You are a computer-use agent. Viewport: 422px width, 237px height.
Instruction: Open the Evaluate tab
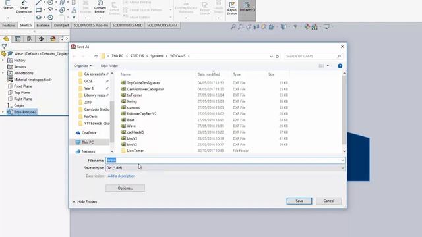(x=43, y=25)
